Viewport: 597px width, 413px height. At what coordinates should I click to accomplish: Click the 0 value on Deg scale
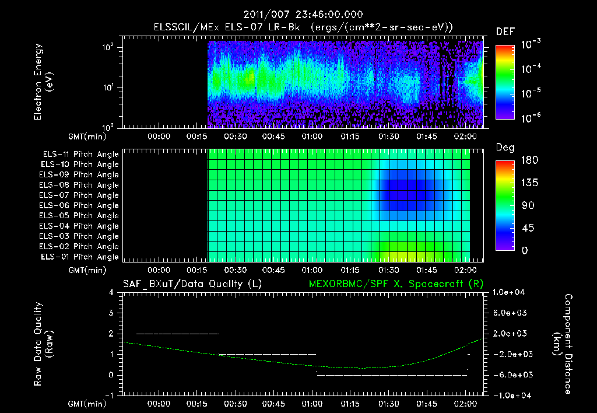(x=525, y=251)
